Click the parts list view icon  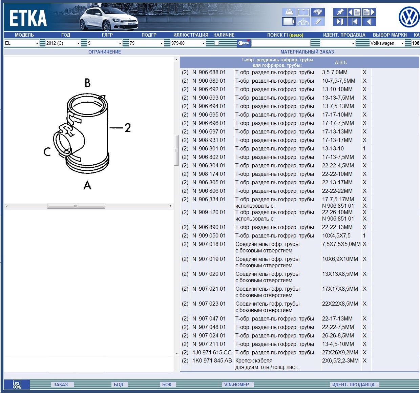click(x=289, y=22)
